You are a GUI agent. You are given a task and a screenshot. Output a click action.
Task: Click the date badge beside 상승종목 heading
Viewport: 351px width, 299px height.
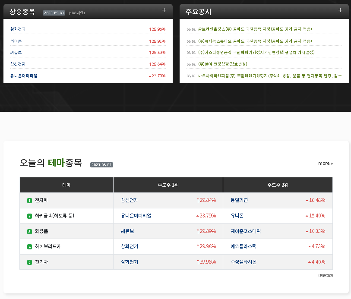click(x=54, y=13)
